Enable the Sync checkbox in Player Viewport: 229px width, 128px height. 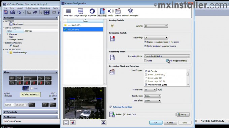pyautogui.click(x=32, y=88)
